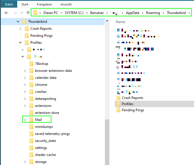Viewport: 194px width, 165px height.
Task: Switch to the Start ribbon tab
Action: coord(25,4)
